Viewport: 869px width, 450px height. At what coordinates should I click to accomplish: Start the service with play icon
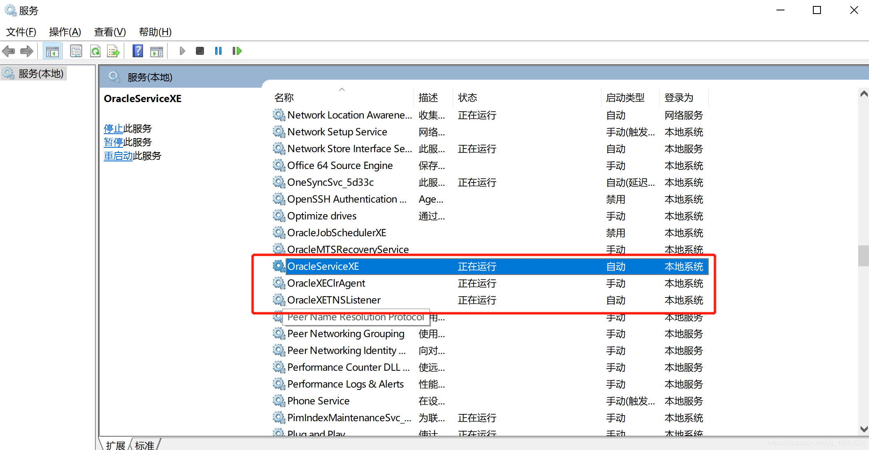182,51
